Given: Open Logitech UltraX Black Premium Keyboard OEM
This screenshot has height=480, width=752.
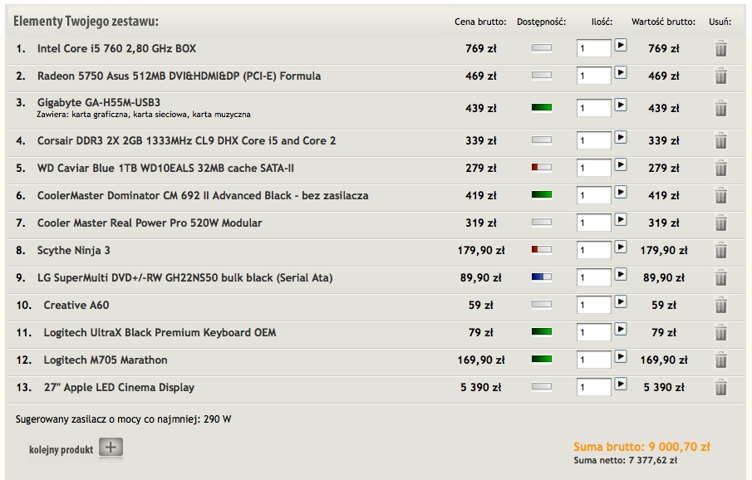Looking at the screenshot, I should tap(160, 332).
